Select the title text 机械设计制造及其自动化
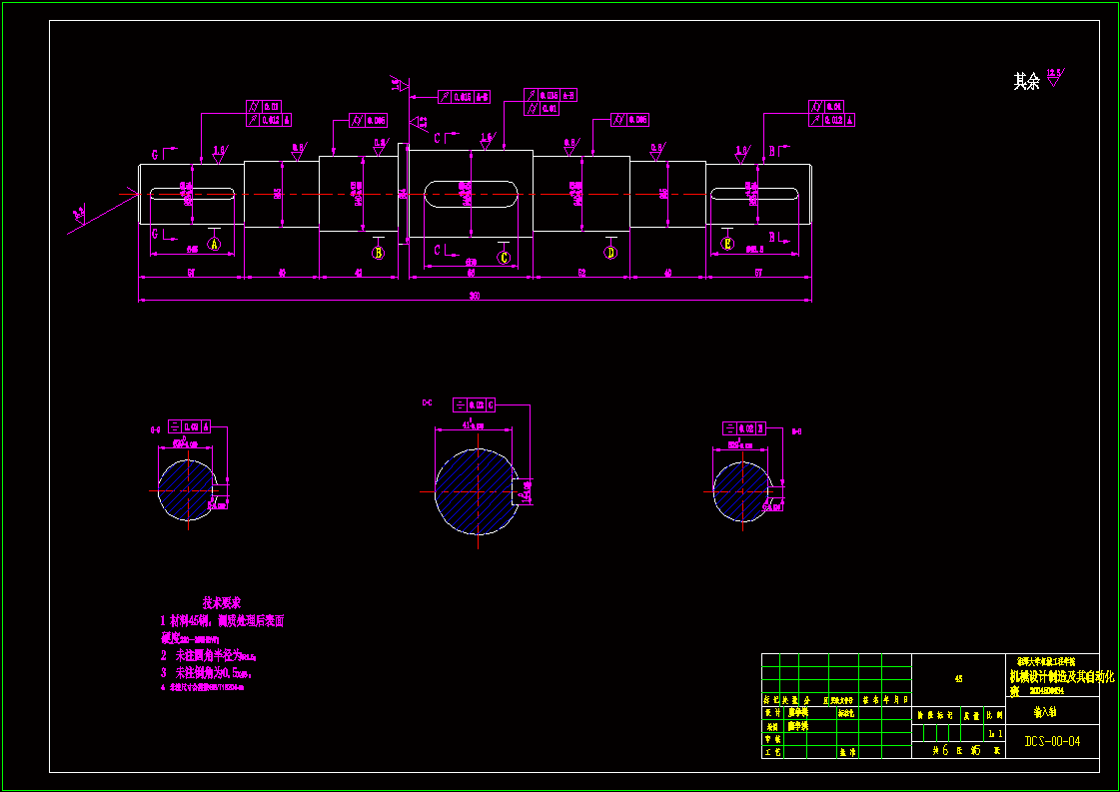 click(x=1062, y=675)
